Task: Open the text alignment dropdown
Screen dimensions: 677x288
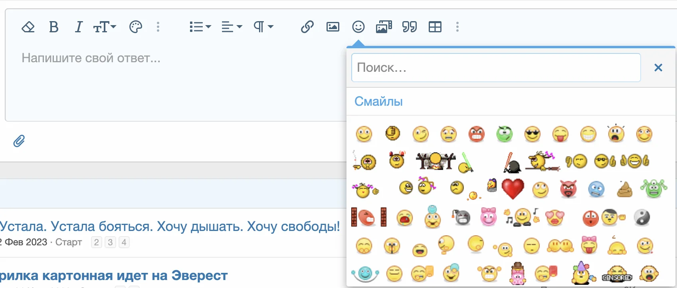Action: (232, 27)
